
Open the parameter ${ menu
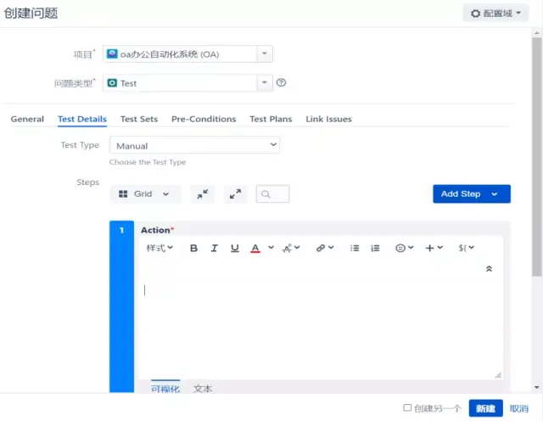(466, 248)
